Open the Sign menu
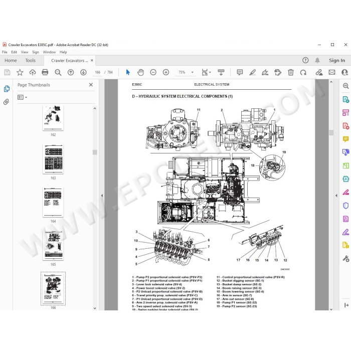Viewport: 351px width, 351px height. pyautogui.click(x=36, y=52)
